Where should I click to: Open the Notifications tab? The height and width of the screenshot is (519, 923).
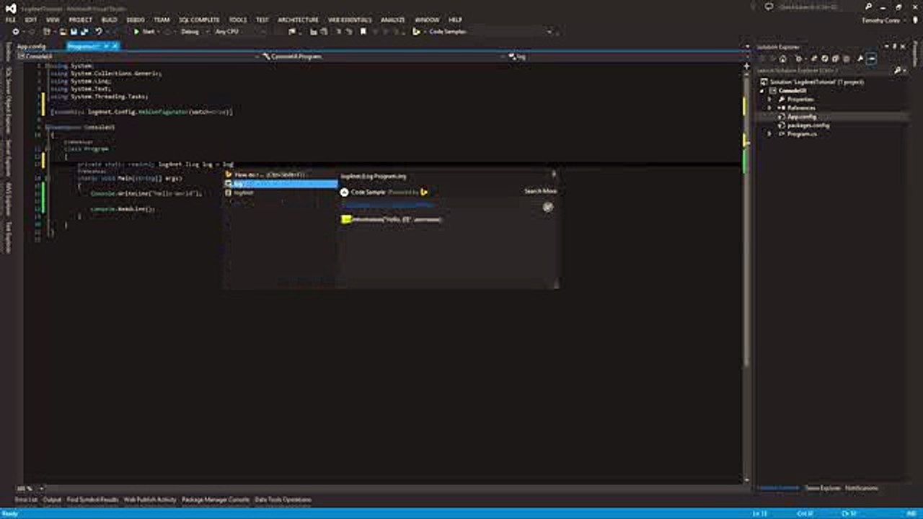862,488
